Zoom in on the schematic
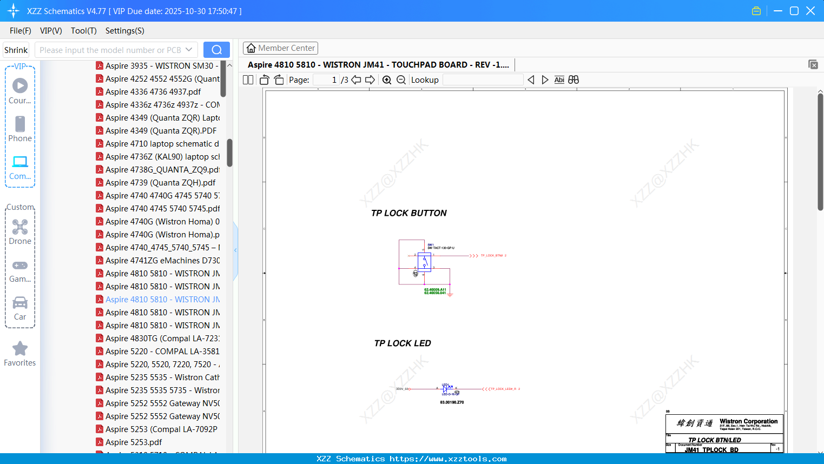This screenshot has height=464, width=824. (x=387, y=80)
